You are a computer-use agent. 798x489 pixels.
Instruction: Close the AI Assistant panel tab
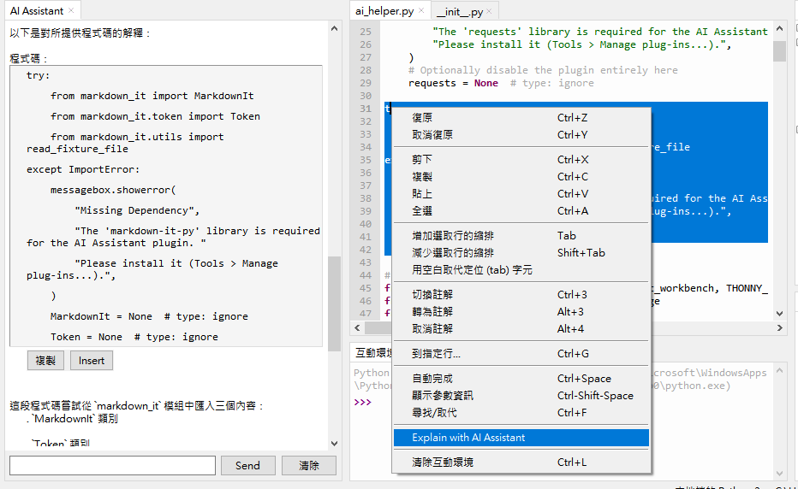[71, 11]
